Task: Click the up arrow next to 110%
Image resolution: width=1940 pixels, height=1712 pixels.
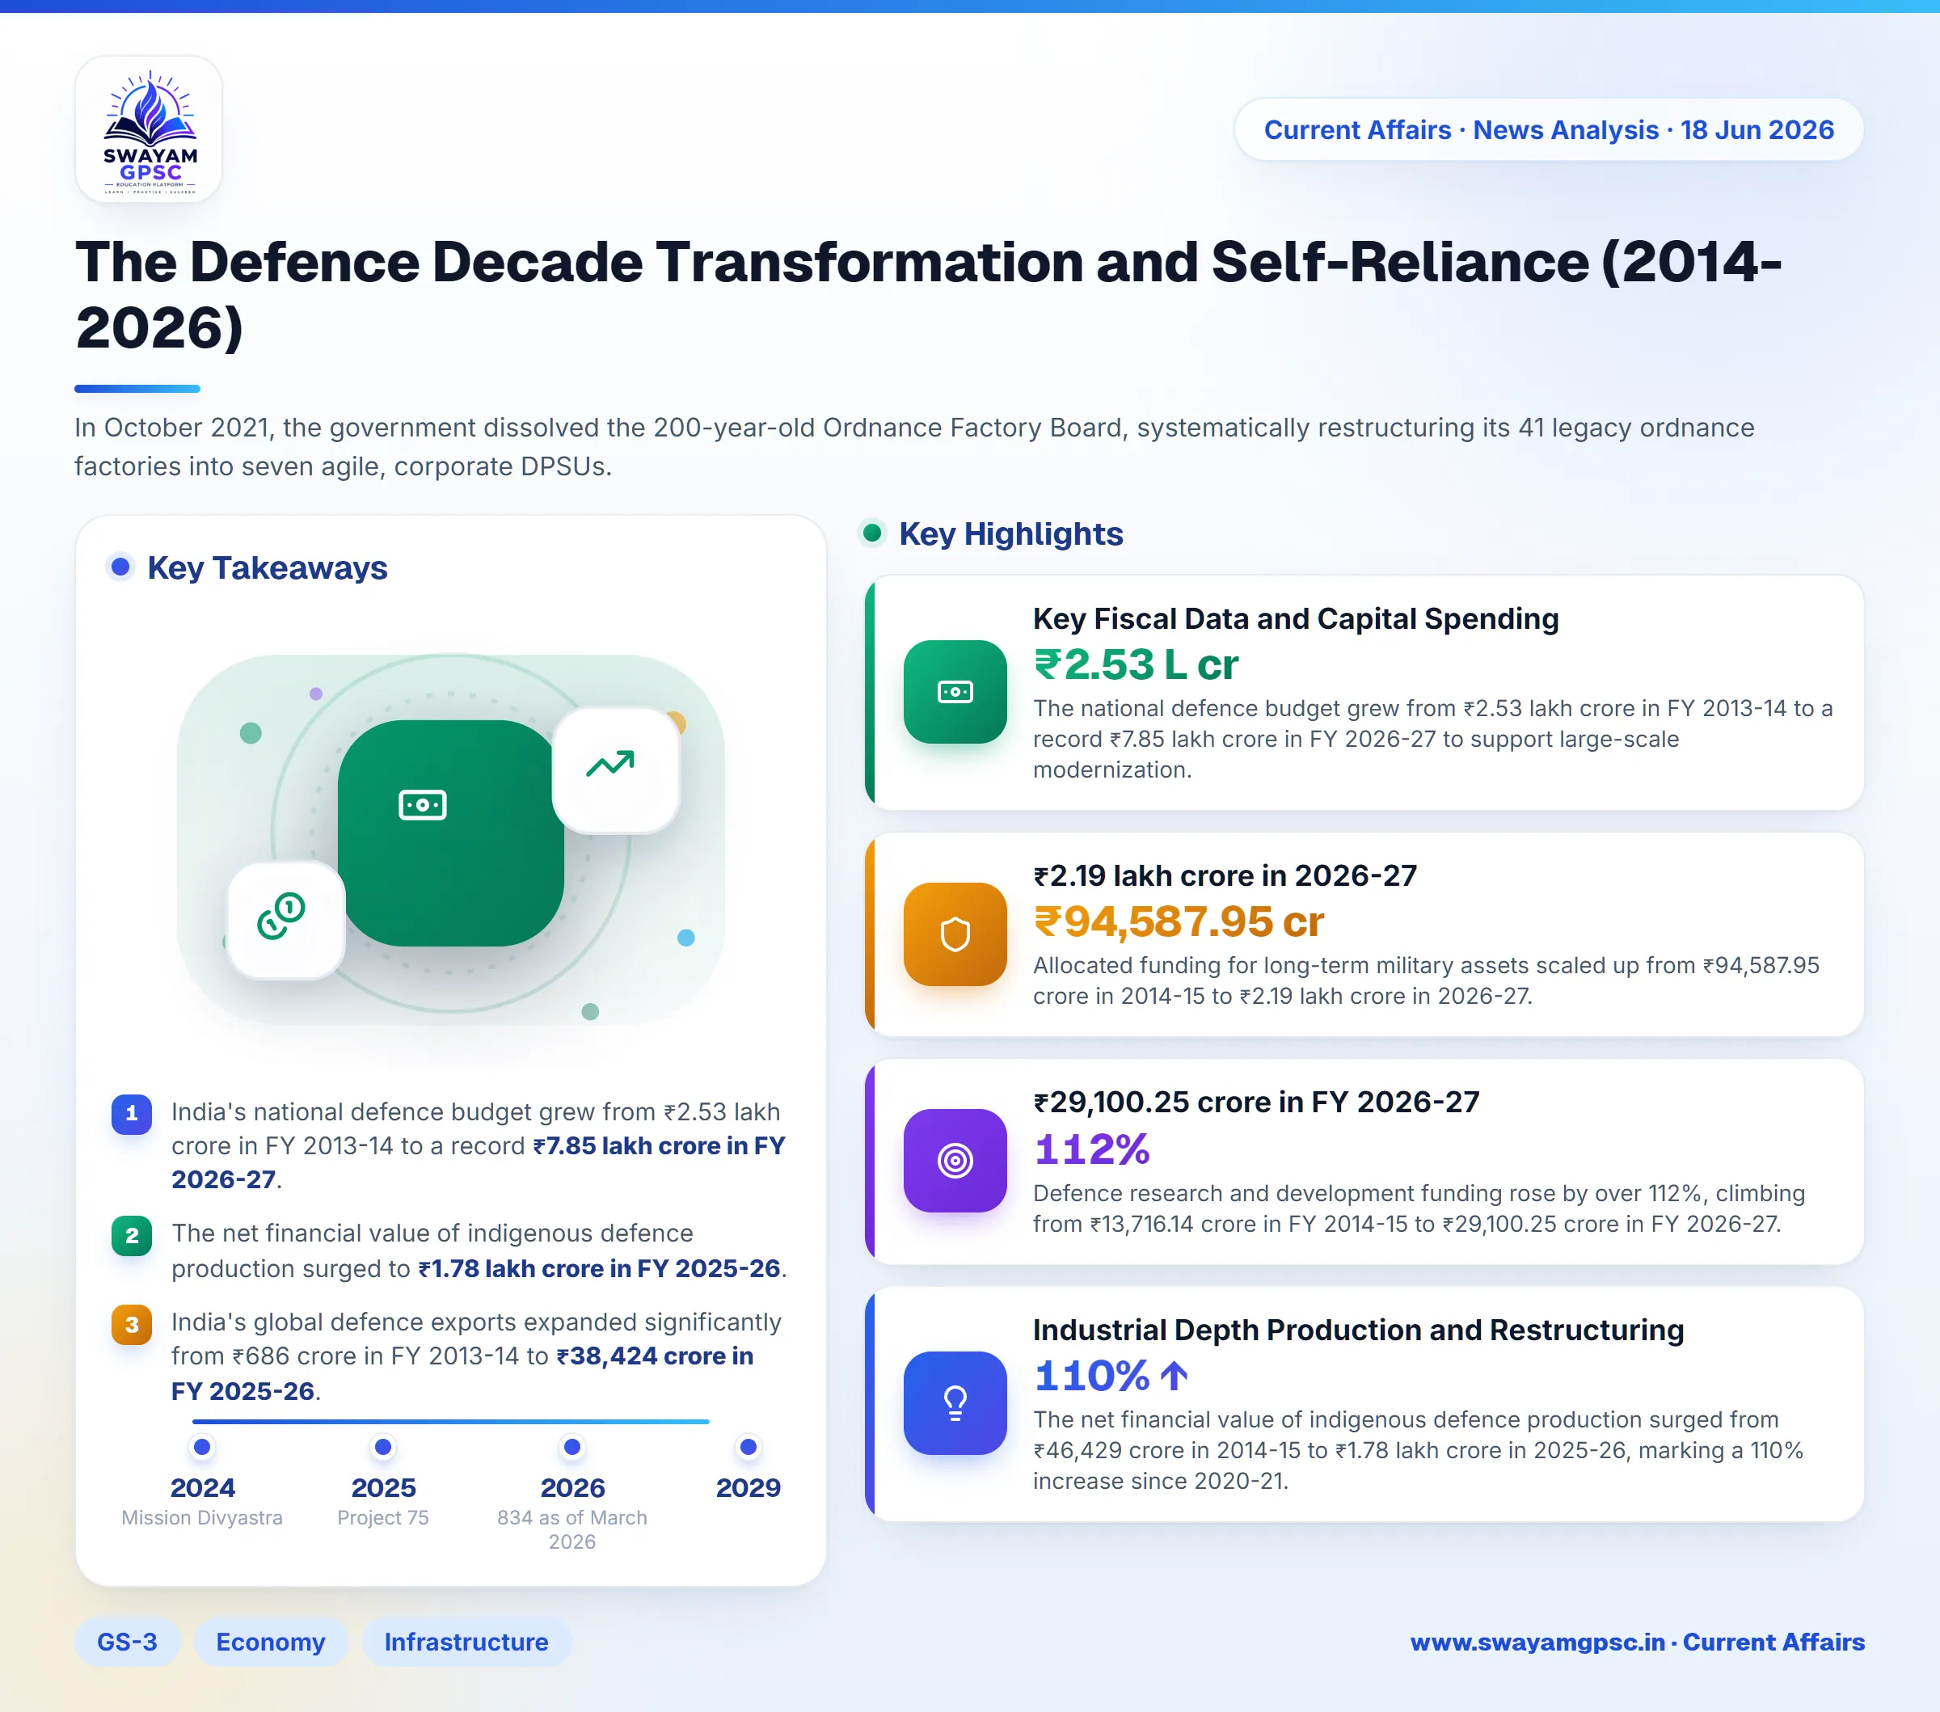Action: pos(1174,1376)
